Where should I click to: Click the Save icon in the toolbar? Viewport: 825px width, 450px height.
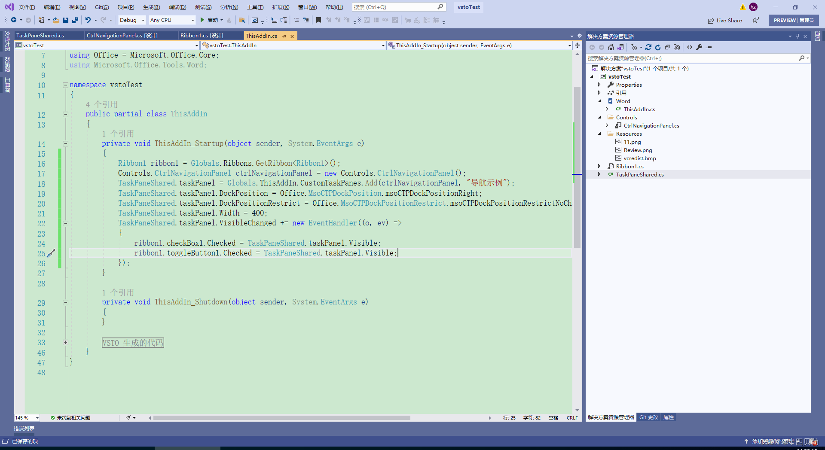point(65,20)
